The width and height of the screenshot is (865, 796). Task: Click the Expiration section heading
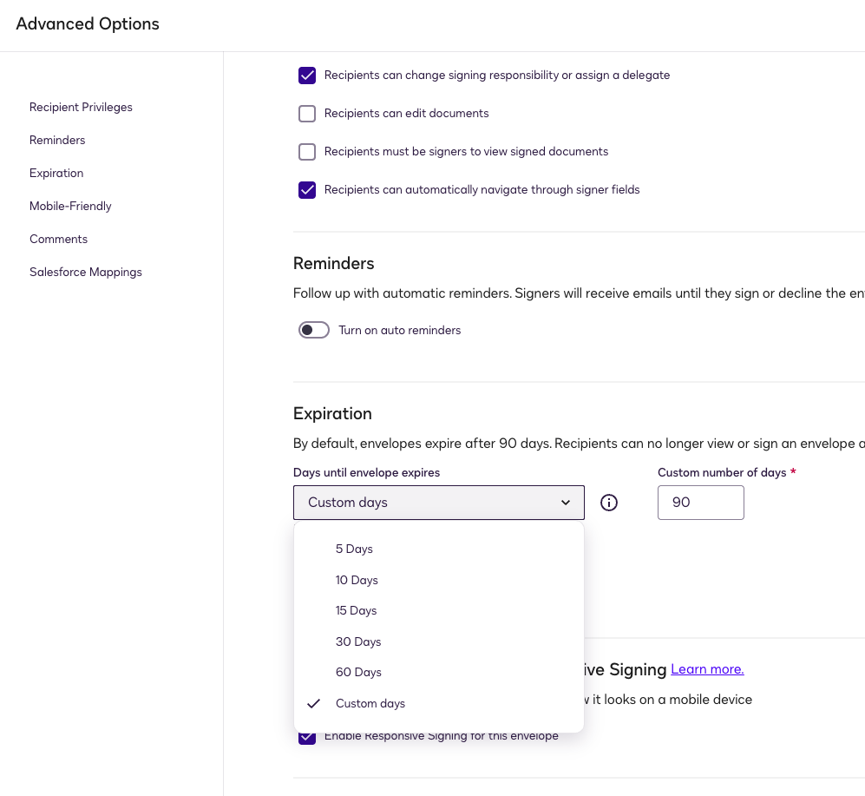pyautogui.click(x=332, y=413)
